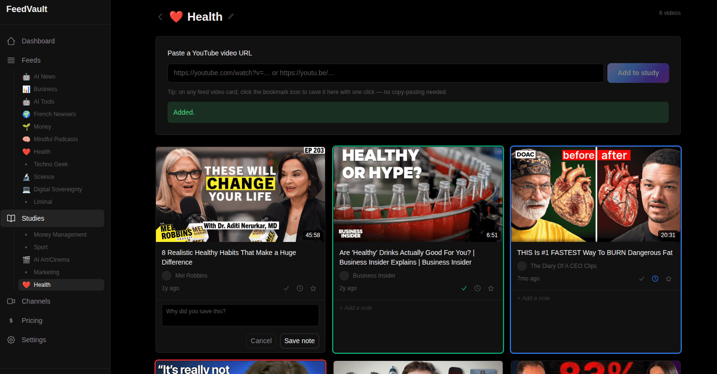Open the before/after heart thumbnail
Image resolution: width=717 pixels, height=374 pixels.
[x=596, y=194]
